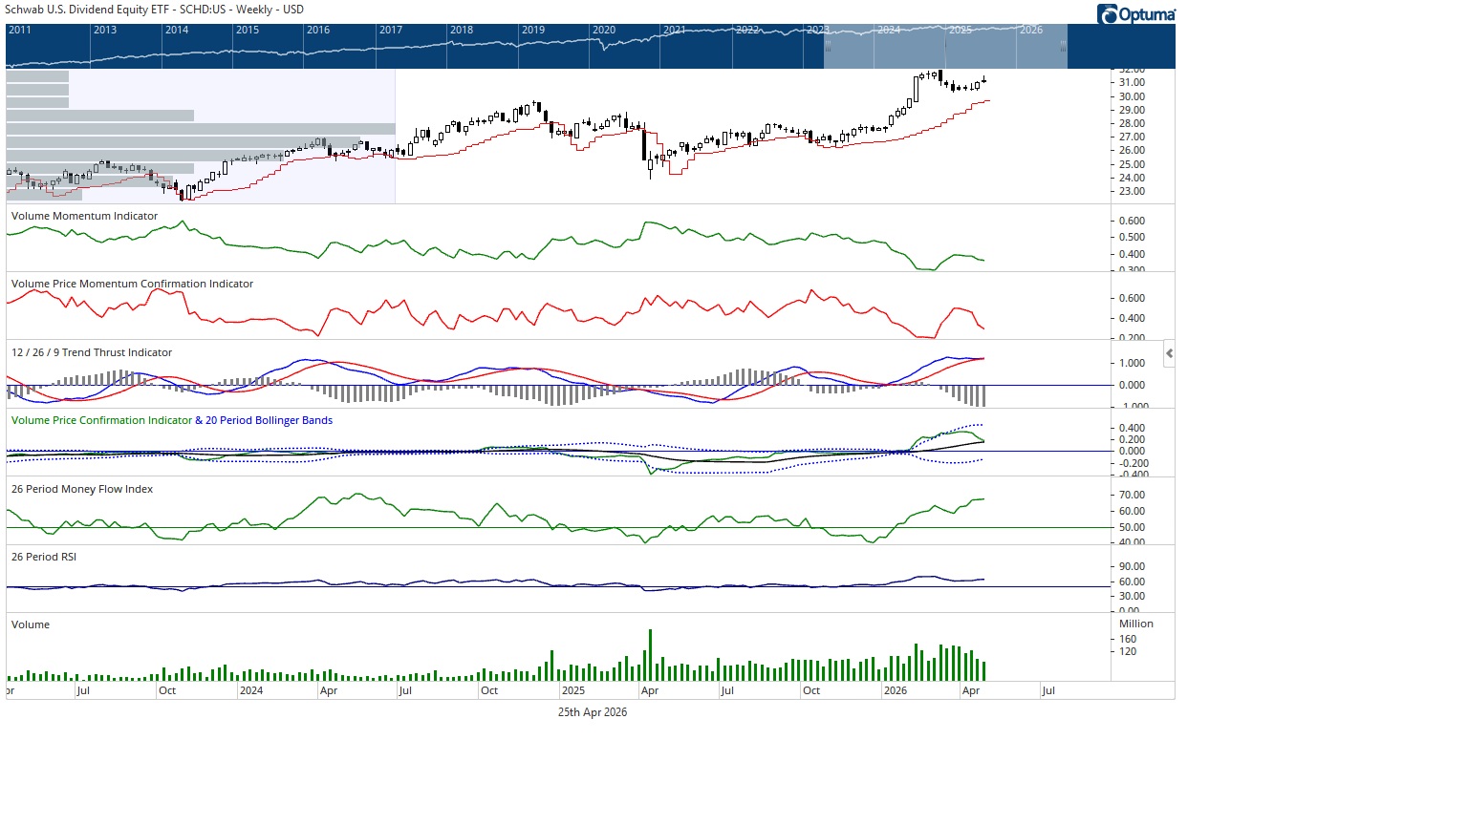Click the 2025 label on the date axis
The width and height of the screenshot is (1468, 825).
(x=573, y=690)
